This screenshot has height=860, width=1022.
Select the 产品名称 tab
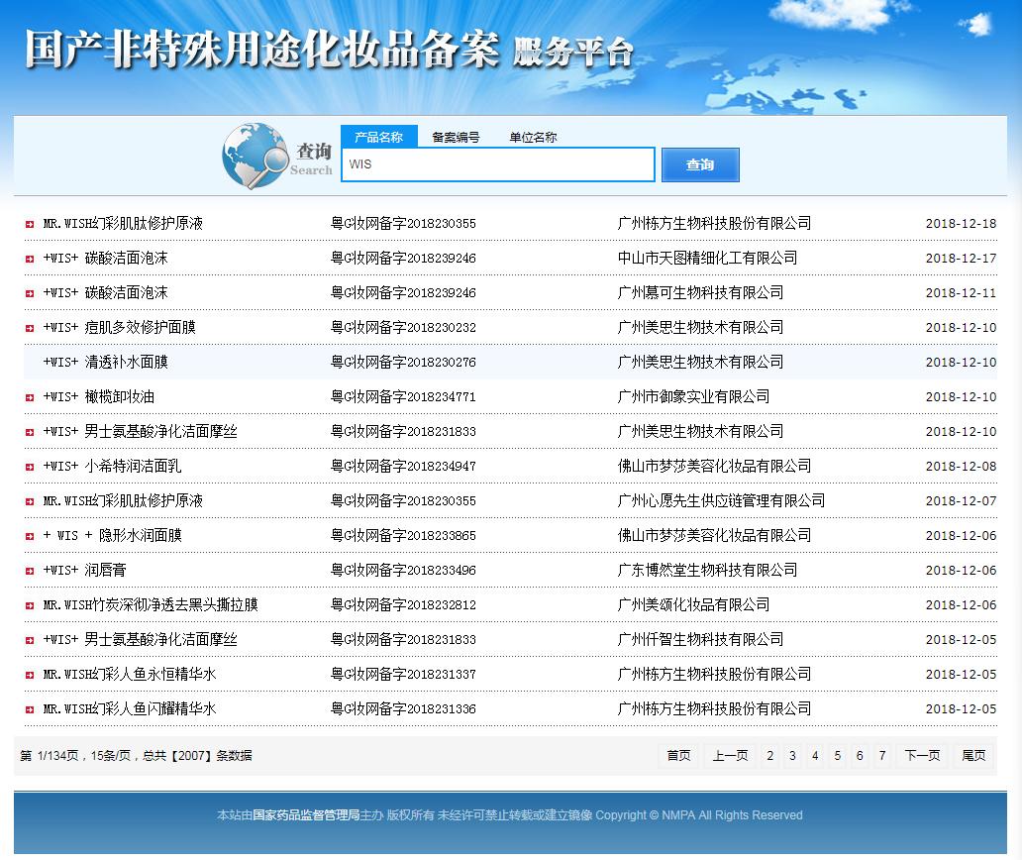(x=377, y=138)
